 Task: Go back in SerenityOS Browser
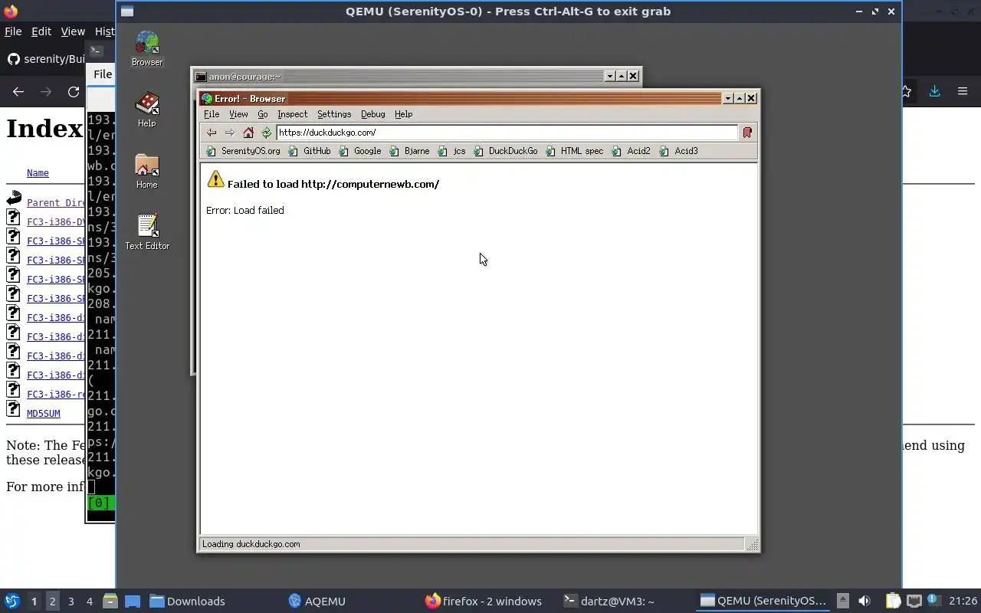[212, 133]
